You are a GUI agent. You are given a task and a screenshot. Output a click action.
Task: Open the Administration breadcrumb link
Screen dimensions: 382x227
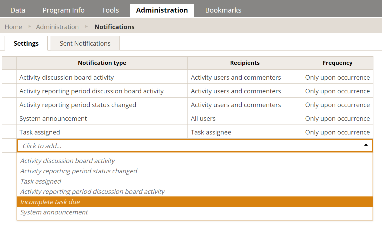[57, 27]
